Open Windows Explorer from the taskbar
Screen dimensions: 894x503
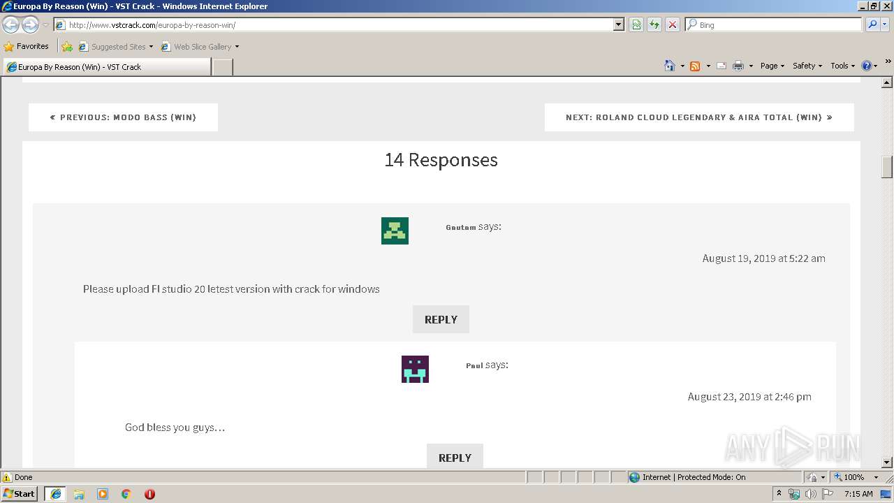[79, 494]
